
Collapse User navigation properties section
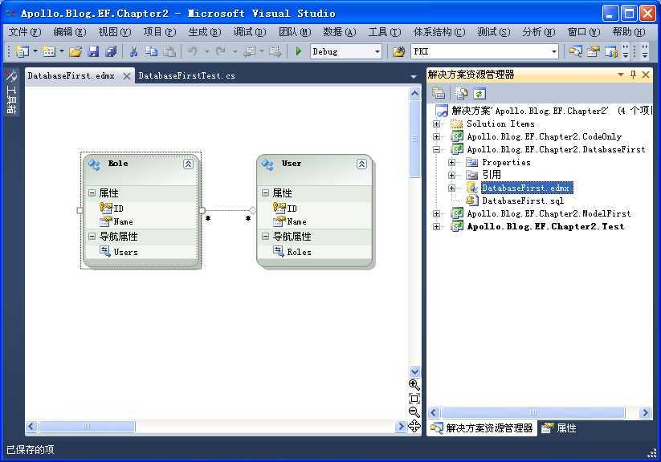click(x=265, y=237)
